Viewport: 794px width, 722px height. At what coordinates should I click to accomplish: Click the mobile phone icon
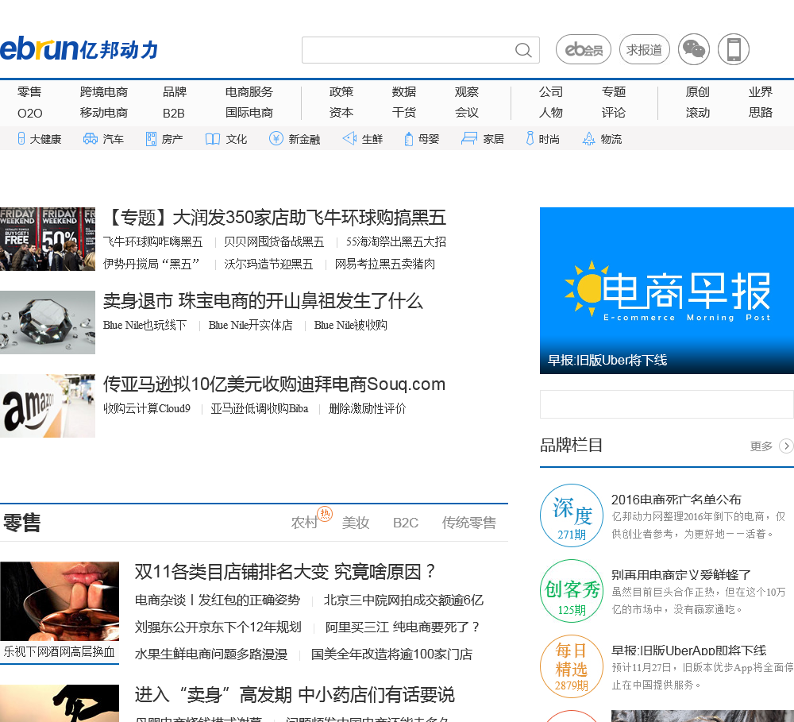click(734, 50)
